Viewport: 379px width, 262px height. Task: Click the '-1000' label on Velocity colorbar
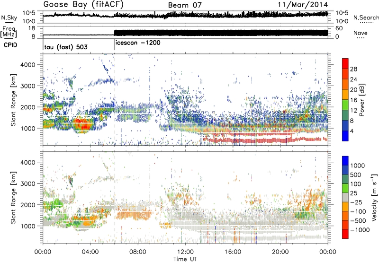(x=360, y=230)
